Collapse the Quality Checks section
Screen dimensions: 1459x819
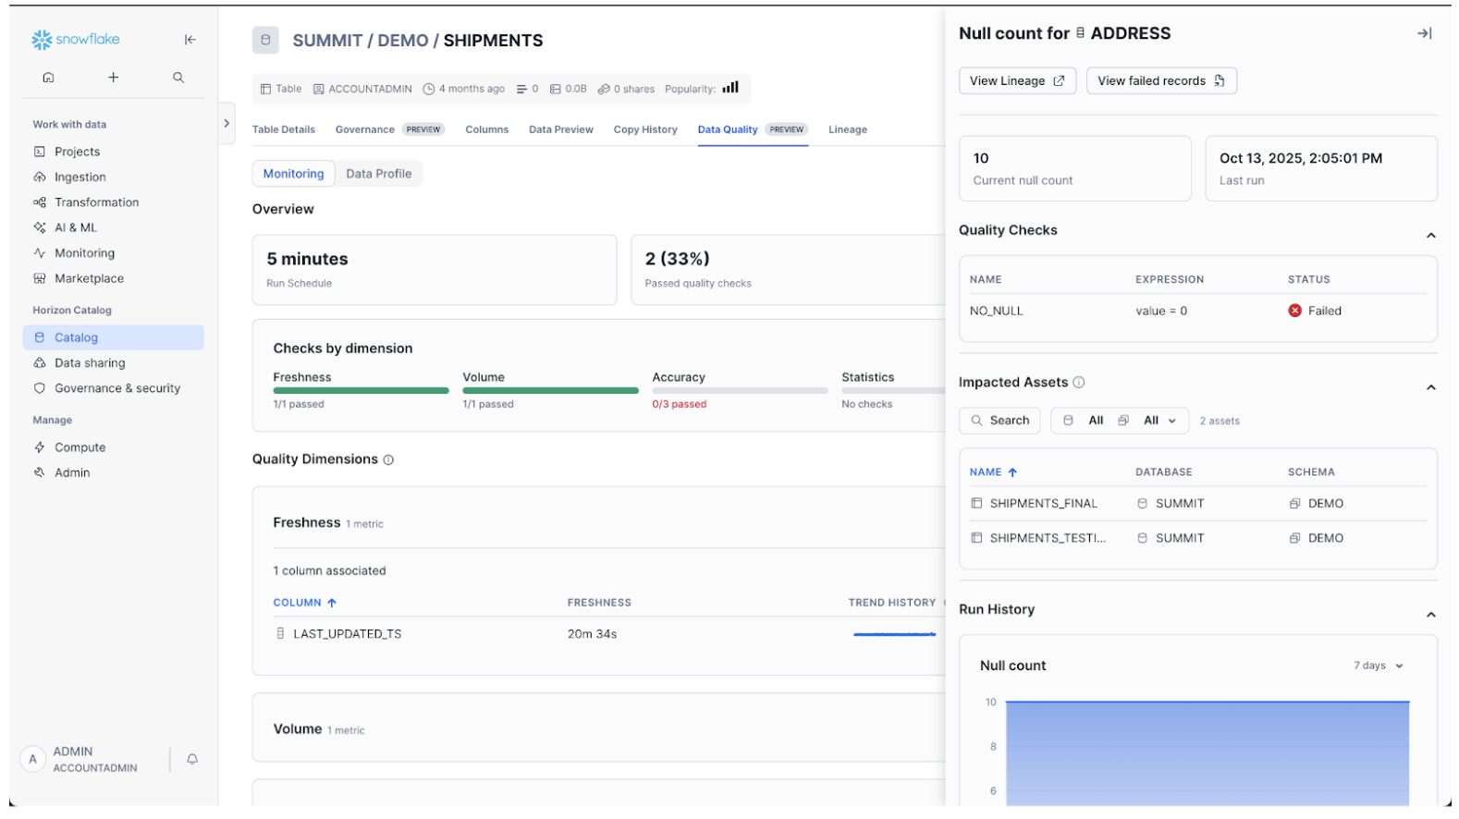(x=1430, y=236)
